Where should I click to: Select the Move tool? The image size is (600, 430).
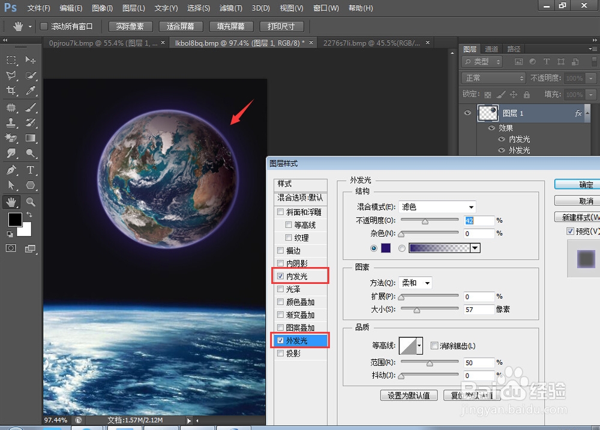tap(30, 60)
